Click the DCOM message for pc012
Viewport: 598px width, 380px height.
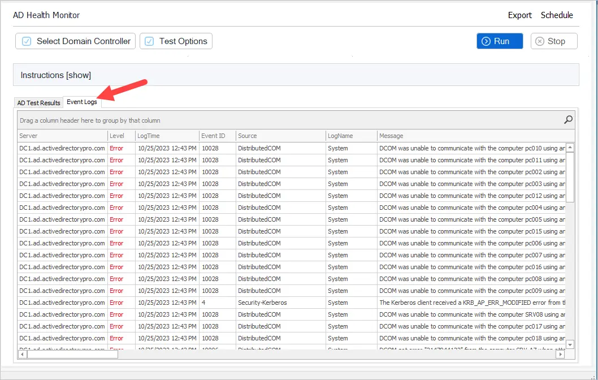click(472, 195)
